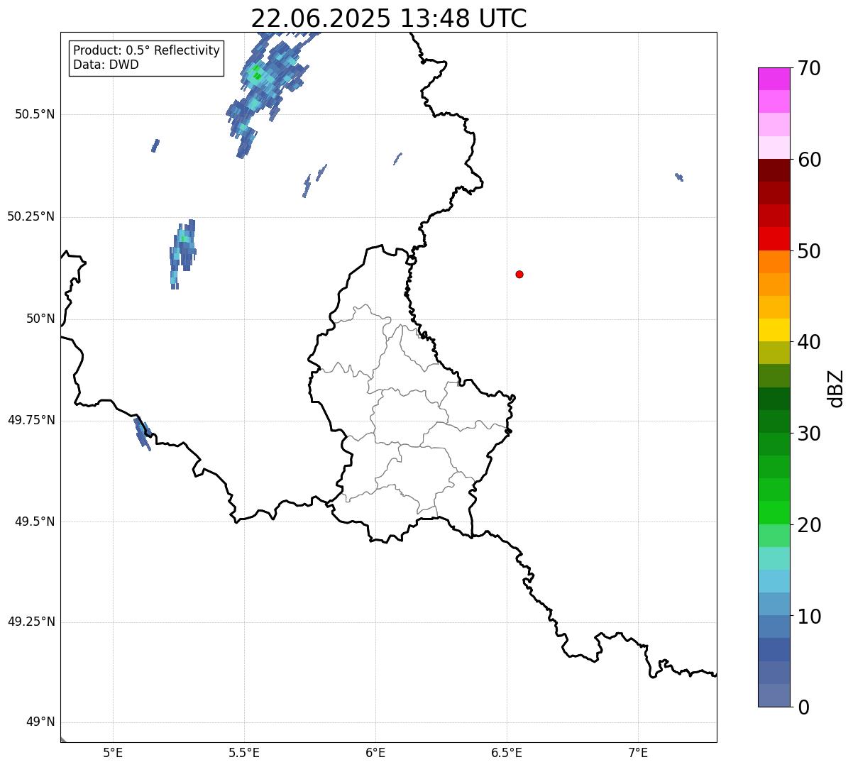Click the radar echo cell near 50.15°N 5.25°E

pos(183,254)
